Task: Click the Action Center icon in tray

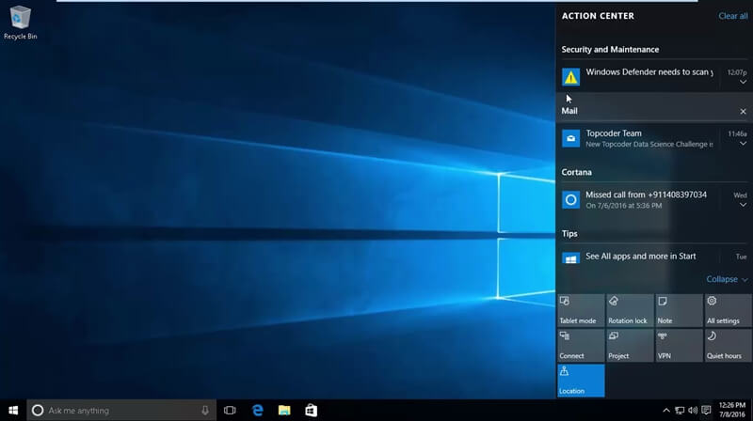Action: 706,411
